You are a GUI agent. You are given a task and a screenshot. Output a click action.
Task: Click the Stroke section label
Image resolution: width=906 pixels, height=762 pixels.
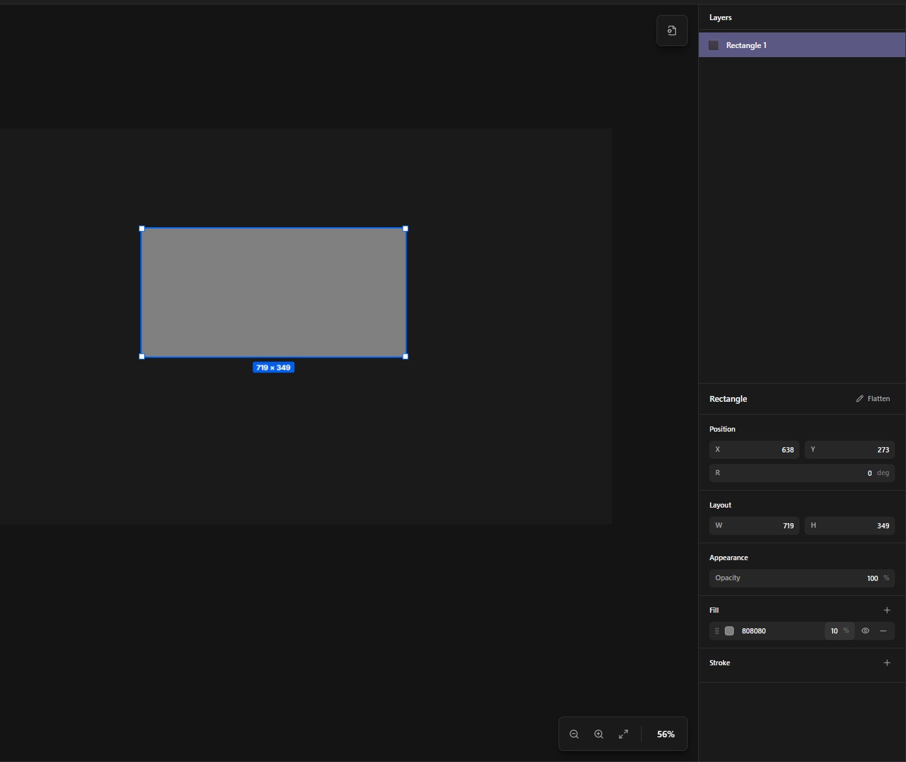(x=720, y=663)
